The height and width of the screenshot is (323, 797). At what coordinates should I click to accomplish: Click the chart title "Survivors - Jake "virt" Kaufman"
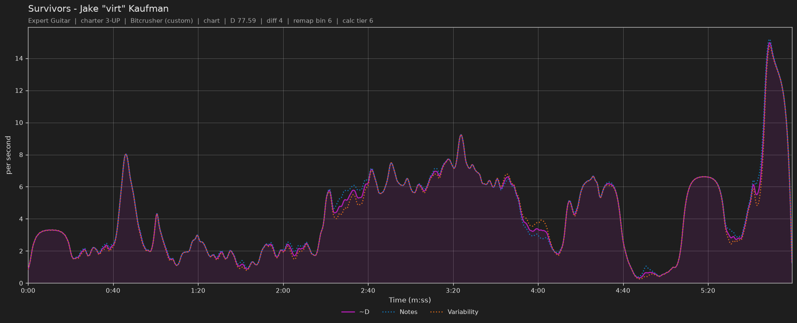click(x=98, y=9)
